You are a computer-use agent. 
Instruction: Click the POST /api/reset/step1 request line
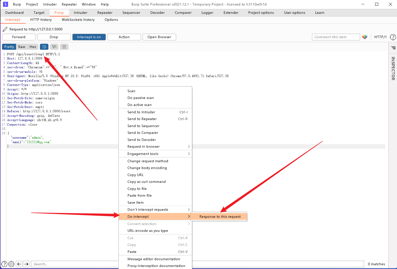33,54
